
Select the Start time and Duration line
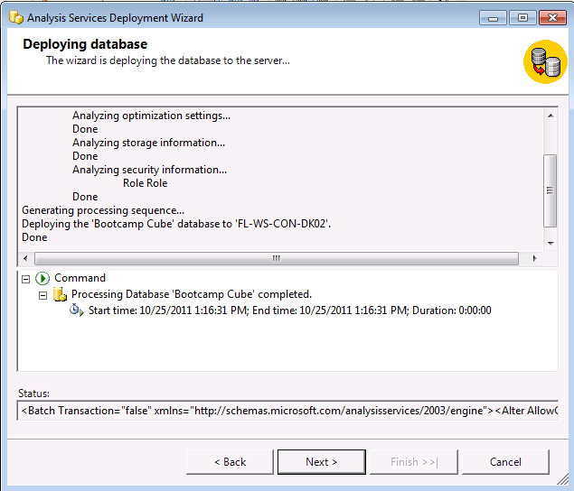pos(288,310)
